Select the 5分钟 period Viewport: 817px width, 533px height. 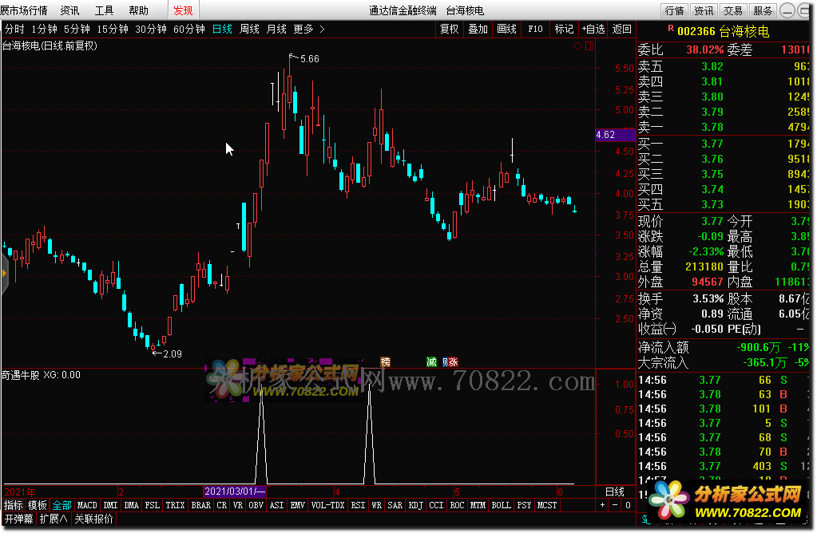77,30
